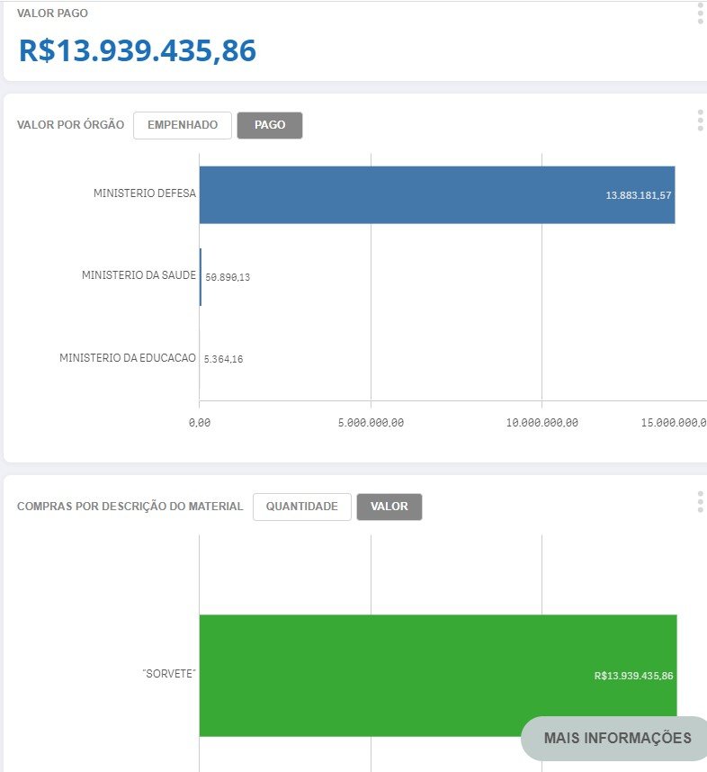707x772 pixels.
Task: Select the VALOR toggle button
Action: click(389, 507)
